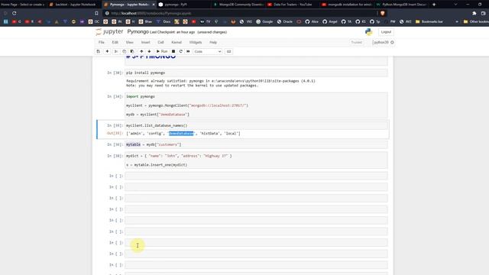Switch to the backtest Jupyter Notebook tab

73,5
